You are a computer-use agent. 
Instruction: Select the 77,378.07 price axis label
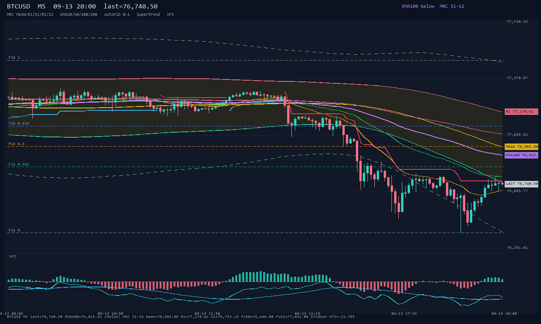(517, 78)
